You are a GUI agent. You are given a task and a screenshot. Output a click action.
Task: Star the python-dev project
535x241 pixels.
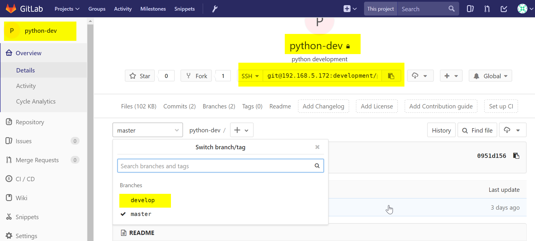click(x=140, y=76)
